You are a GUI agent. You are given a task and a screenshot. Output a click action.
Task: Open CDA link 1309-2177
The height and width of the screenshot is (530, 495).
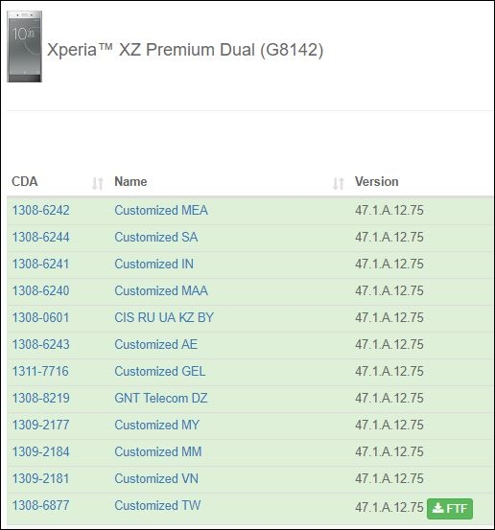click(x=40, y=425)
